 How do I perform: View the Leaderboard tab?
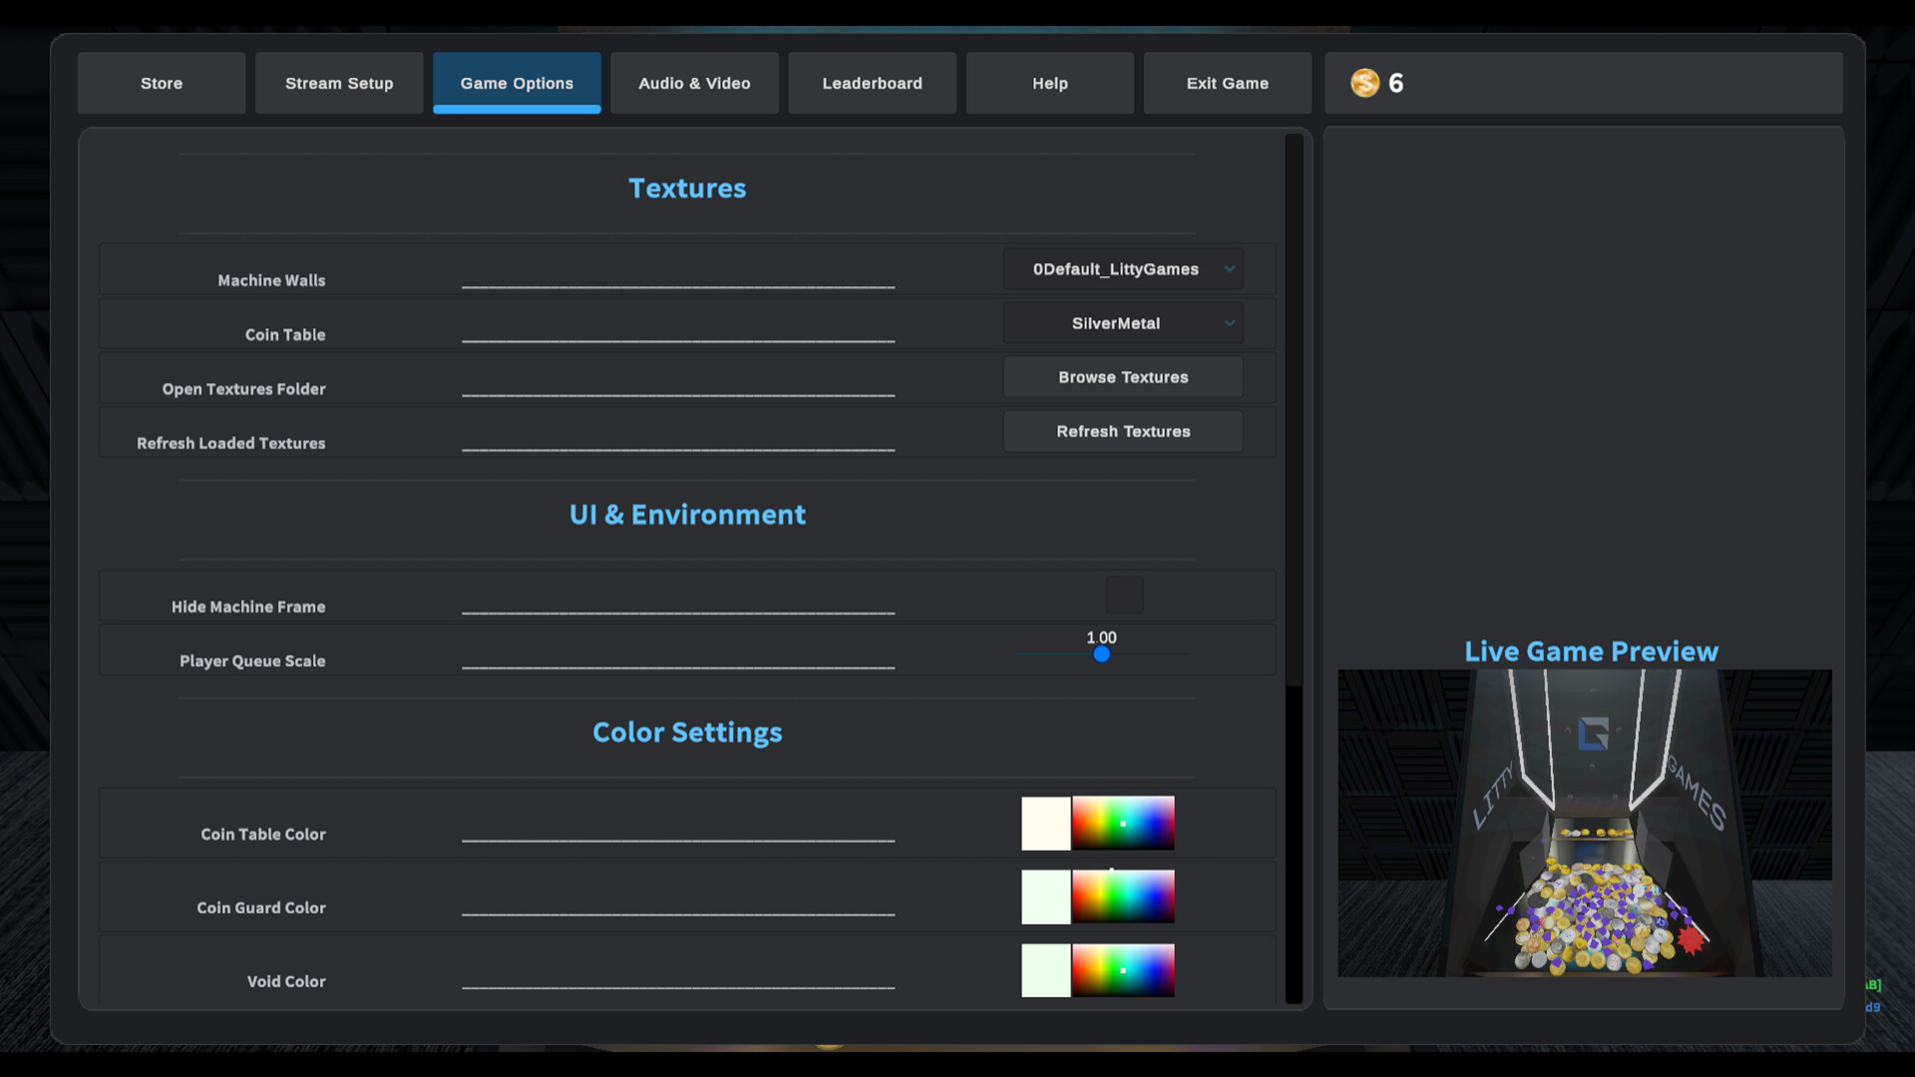pyautogui.click(x=872, y=83)
